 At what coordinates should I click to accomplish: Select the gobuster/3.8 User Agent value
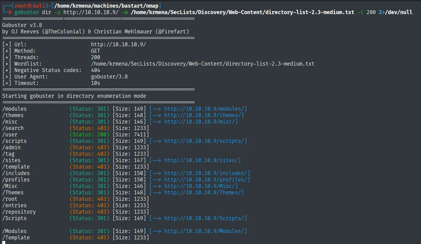[109, 77]
